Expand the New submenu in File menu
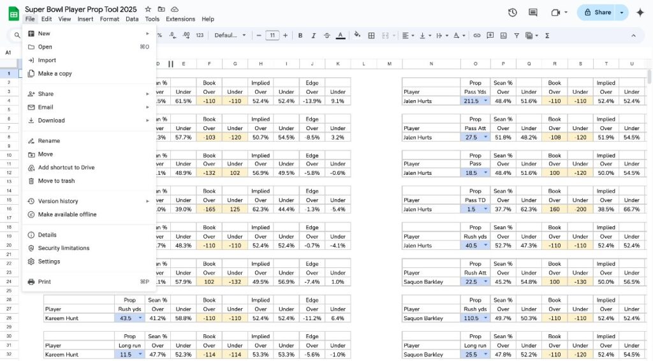The image size is (653, 361). [x=89, y=33]
